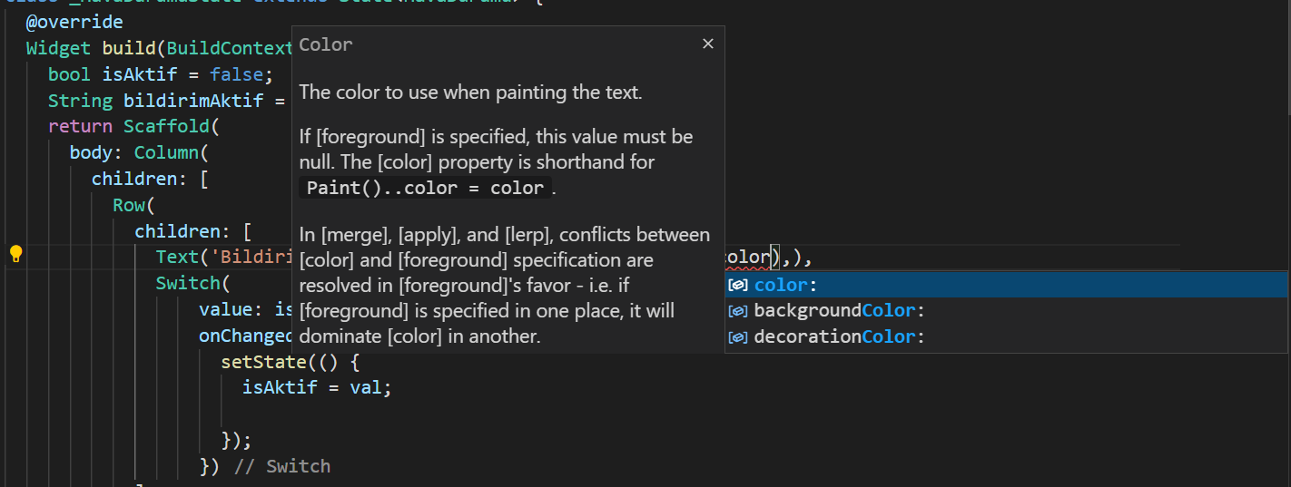1291x487 pixels.
Task: Click the property icon beside 'backgroundColor:'
Action: pos(739,311)
